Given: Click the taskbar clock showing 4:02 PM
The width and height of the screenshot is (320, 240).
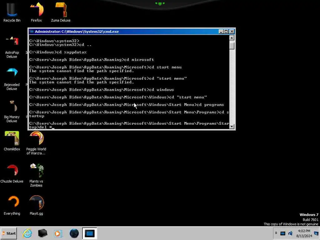Looking at the screenshot, I should 304,233.
